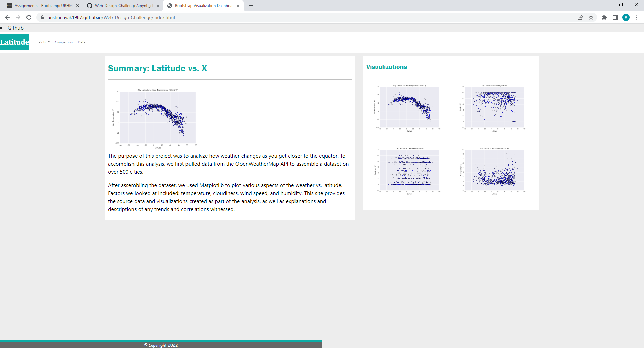Open the Extensions puzzle icon
This screenshot has width=644, height=348.
click(x=604, y=17)
